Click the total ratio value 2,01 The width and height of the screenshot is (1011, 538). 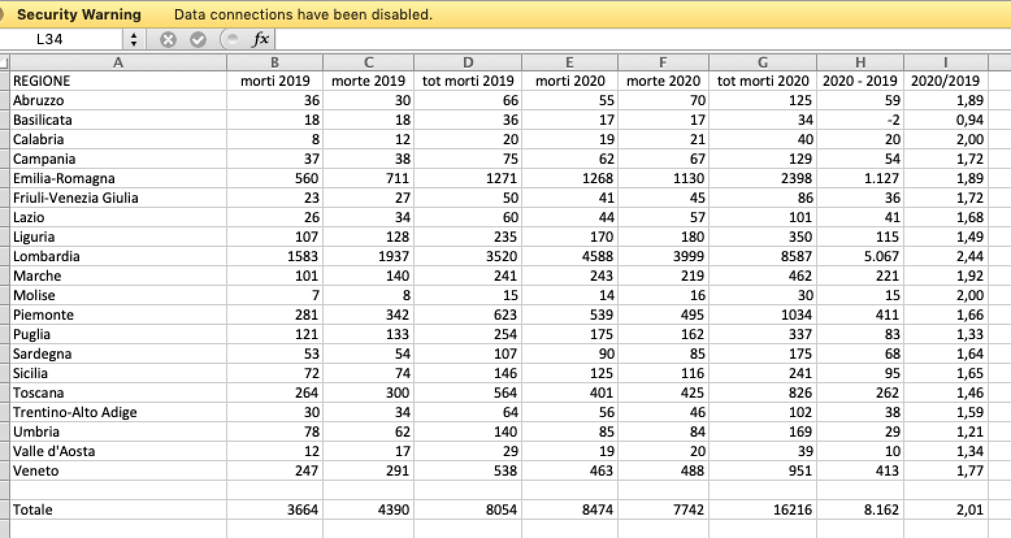coord(946,509)
